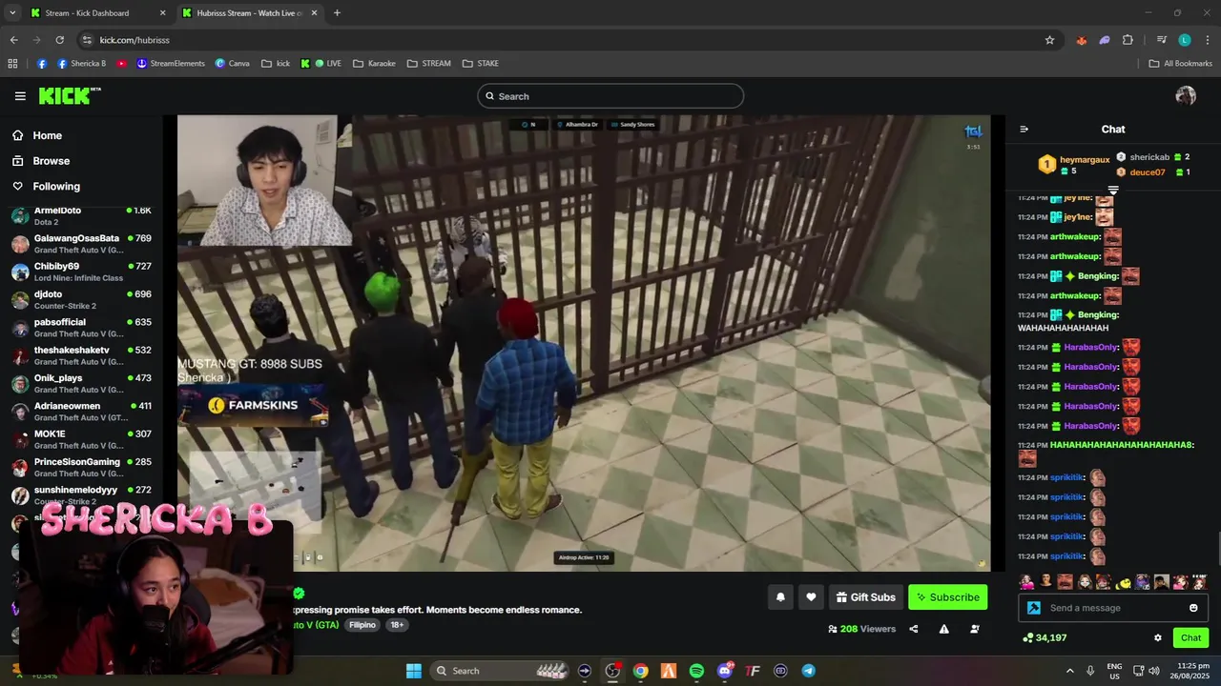Open GalawangOsasBata channel
Image resolution: width=1221 pixels, height=686 pixels.
tap(81, 244)
